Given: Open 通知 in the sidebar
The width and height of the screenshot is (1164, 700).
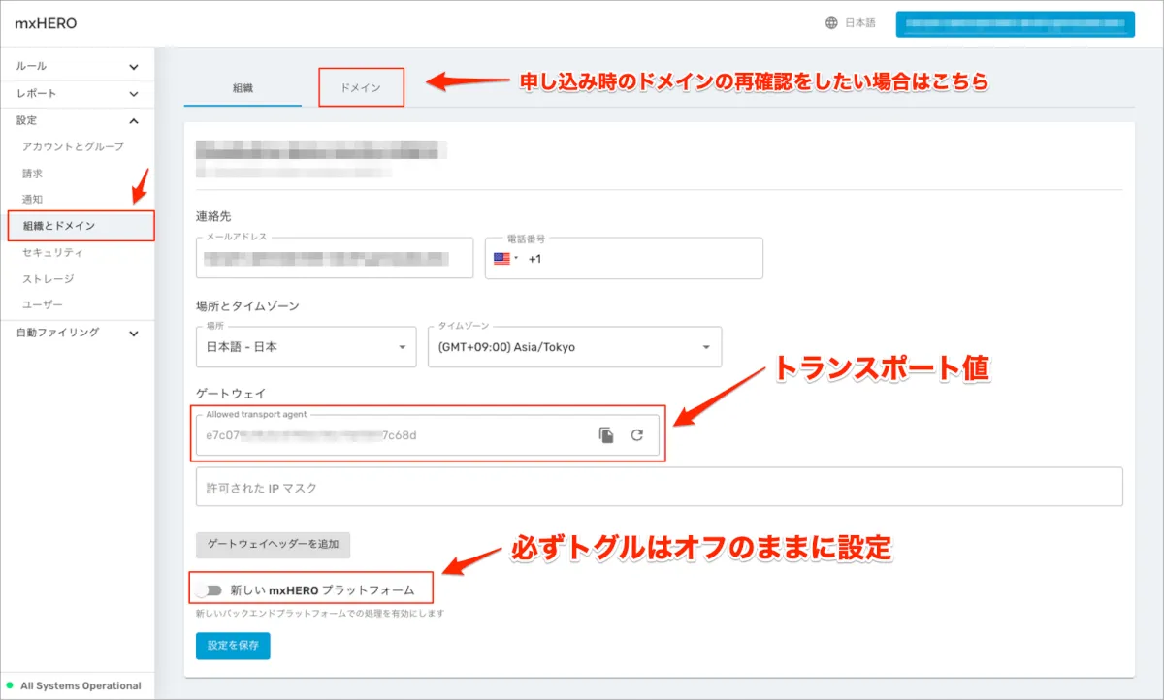Looking at the screenshot, I should (33, 200).
